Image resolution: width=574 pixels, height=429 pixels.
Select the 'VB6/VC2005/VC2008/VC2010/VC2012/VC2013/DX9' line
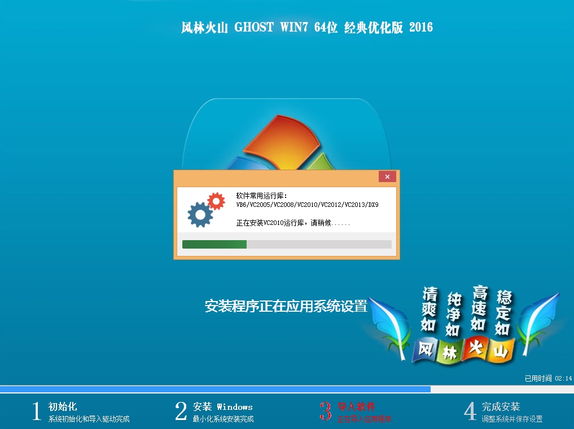coord(308,205)
